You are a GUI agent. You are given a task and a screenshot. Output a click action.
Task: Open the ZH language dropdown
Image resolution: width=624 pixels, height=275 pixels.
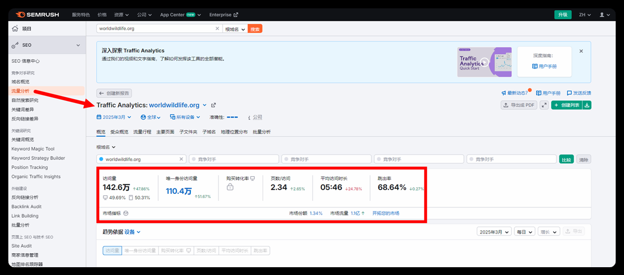click(x=585, y=15)
